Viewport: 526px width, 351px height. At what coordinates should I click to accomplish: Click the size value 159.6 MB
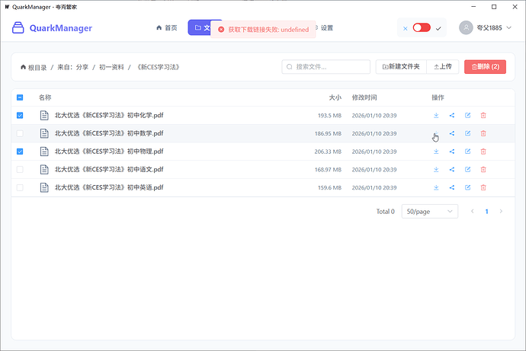click(x=329, y=188)
